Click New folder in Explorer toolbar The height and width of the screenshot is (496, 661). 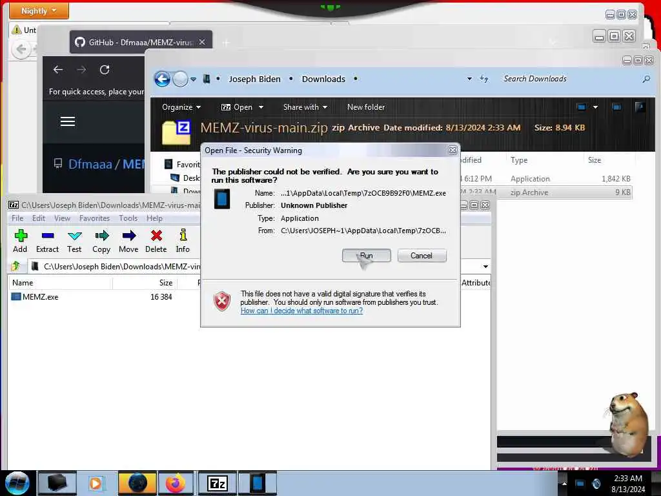tap(366, 107)
